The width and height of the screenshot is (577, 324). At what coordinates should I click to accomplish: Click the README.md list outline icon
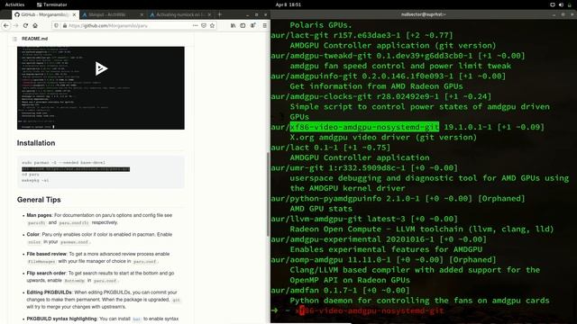pyautogui.click(x=14, y=39)
